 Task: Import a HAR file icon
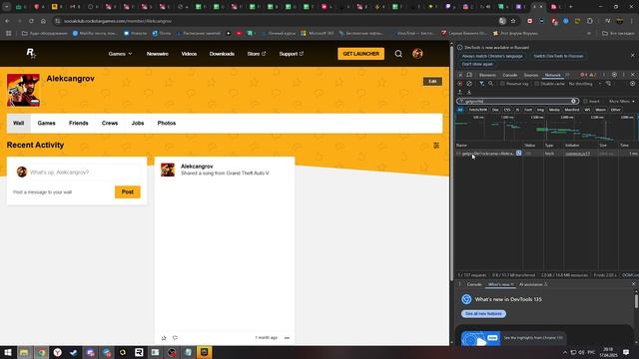[x=460, y=92]
